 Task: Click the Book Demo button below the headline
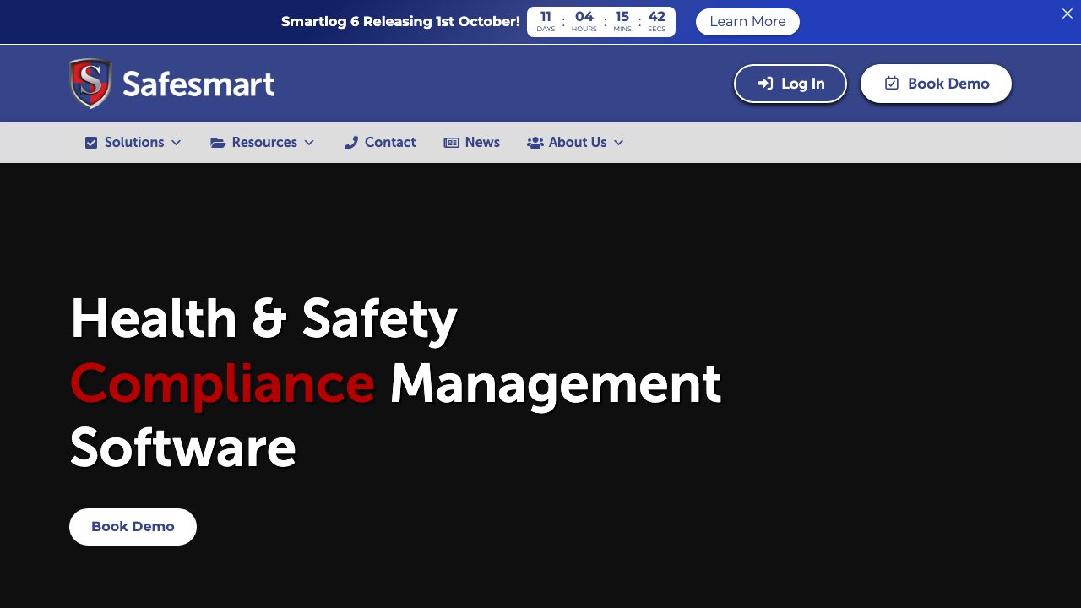[x=133, y=527]
